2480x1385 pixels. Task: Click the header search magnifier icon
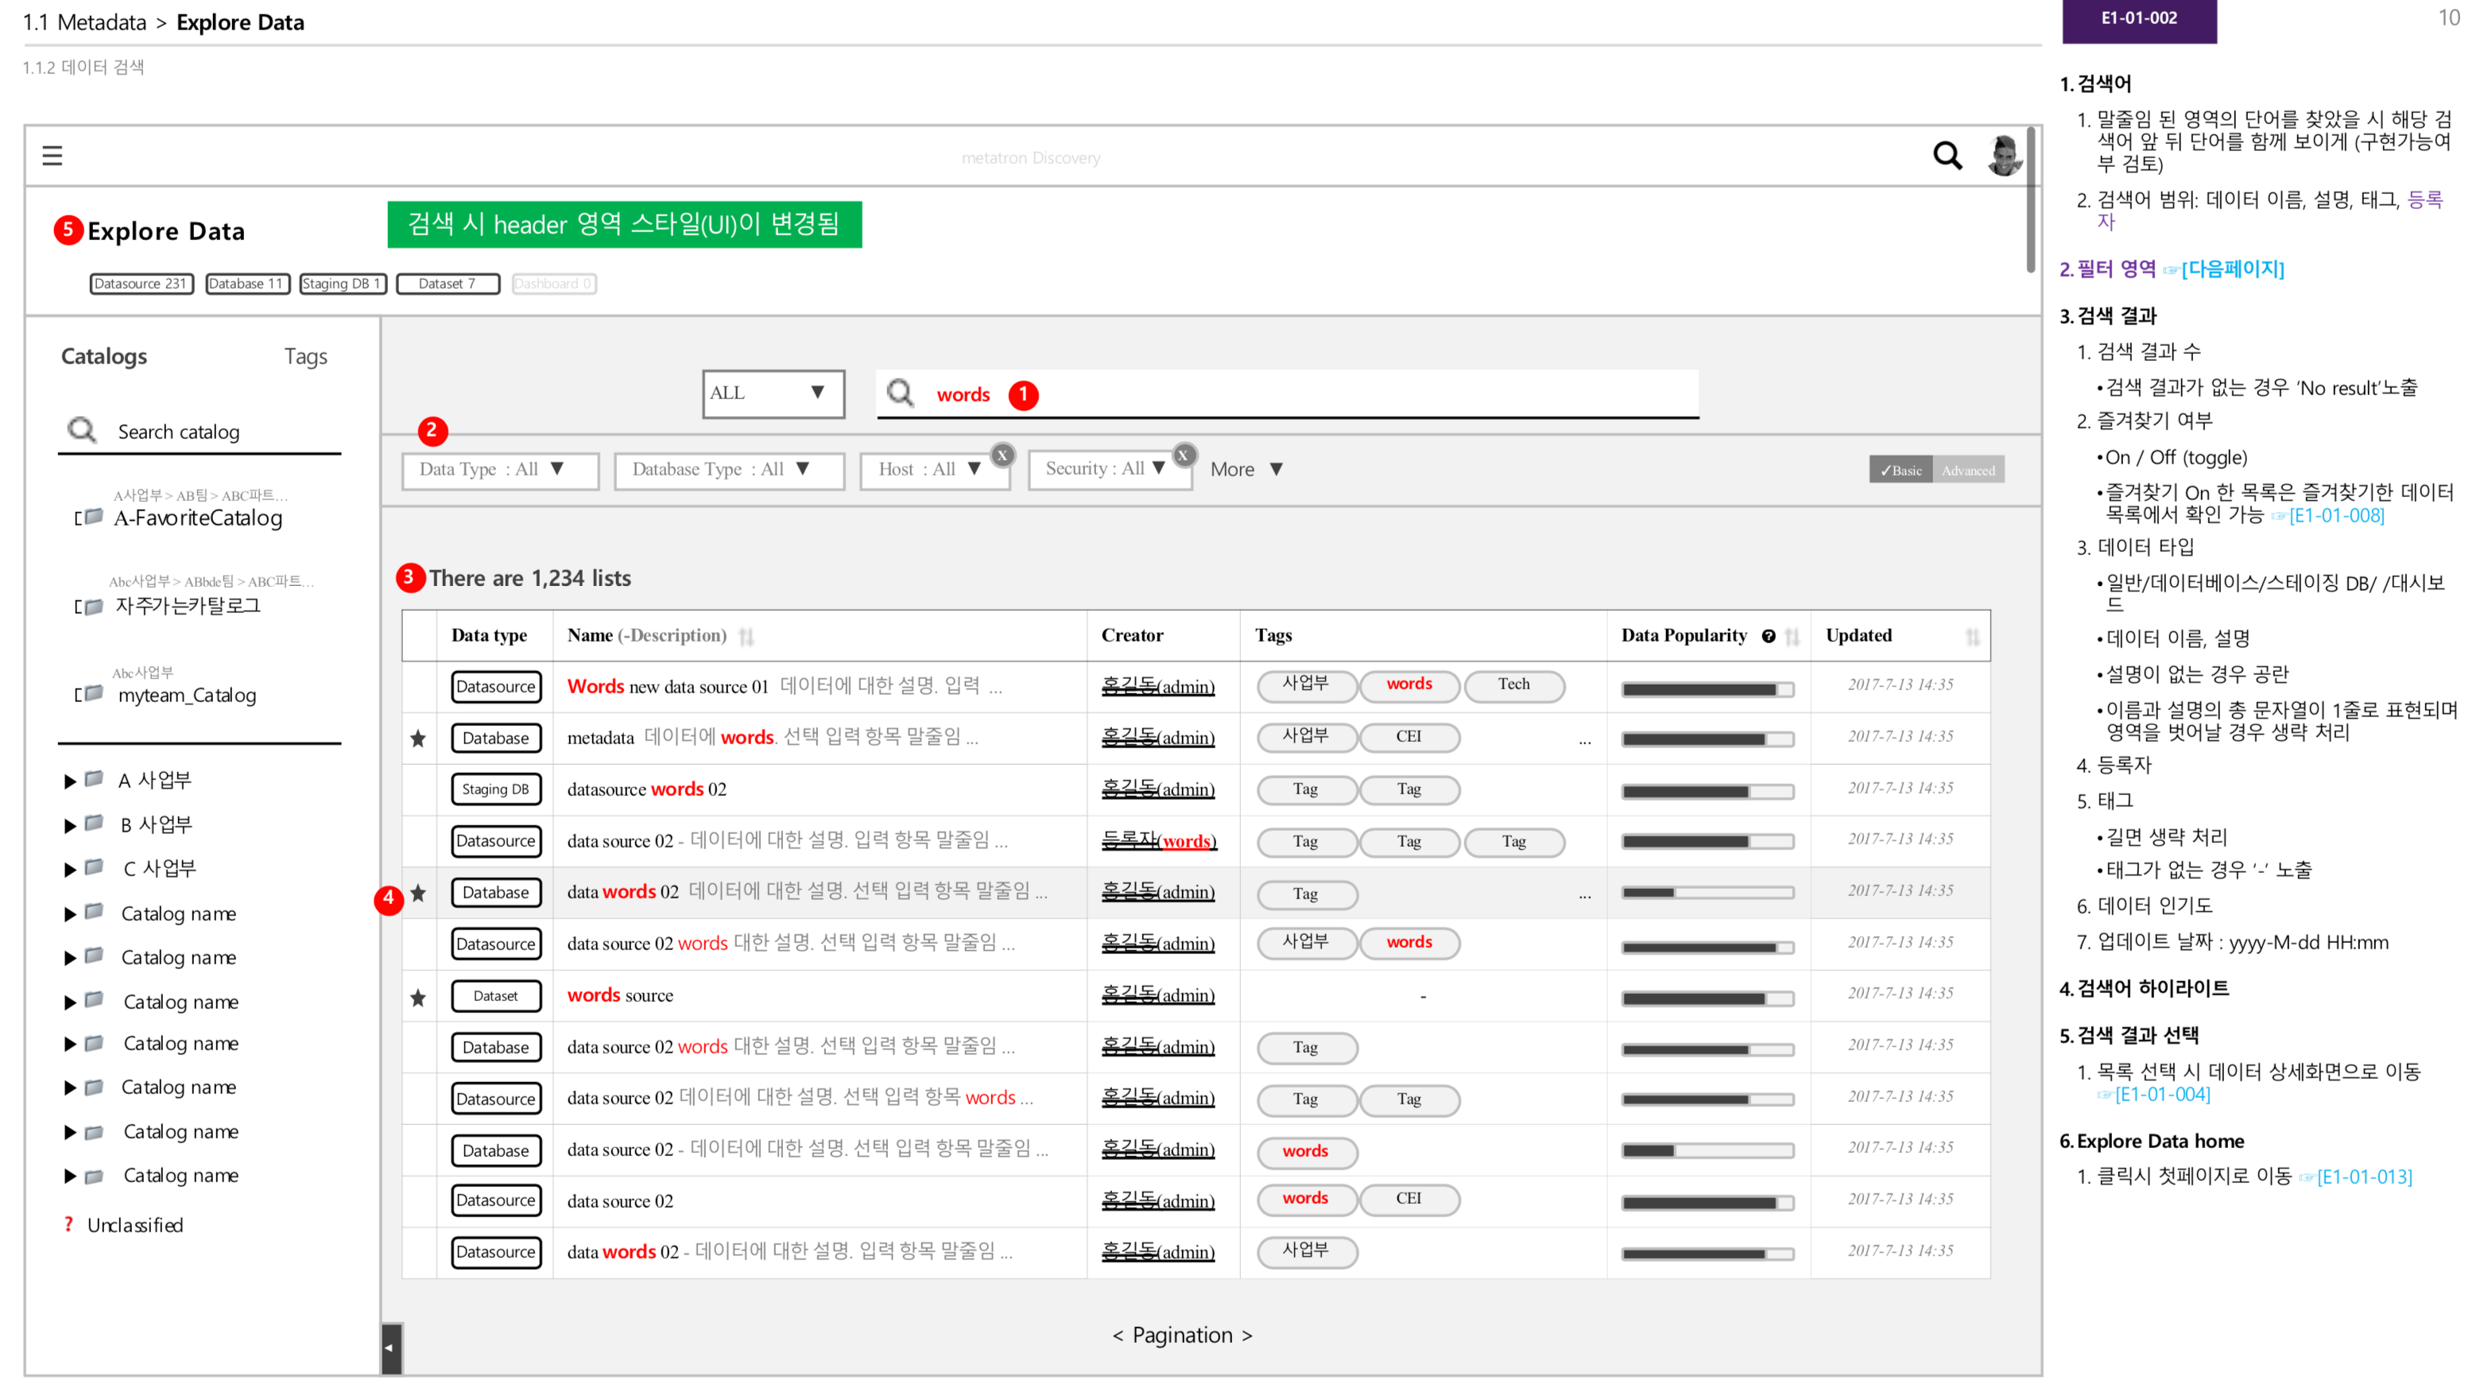(1947, 155)
